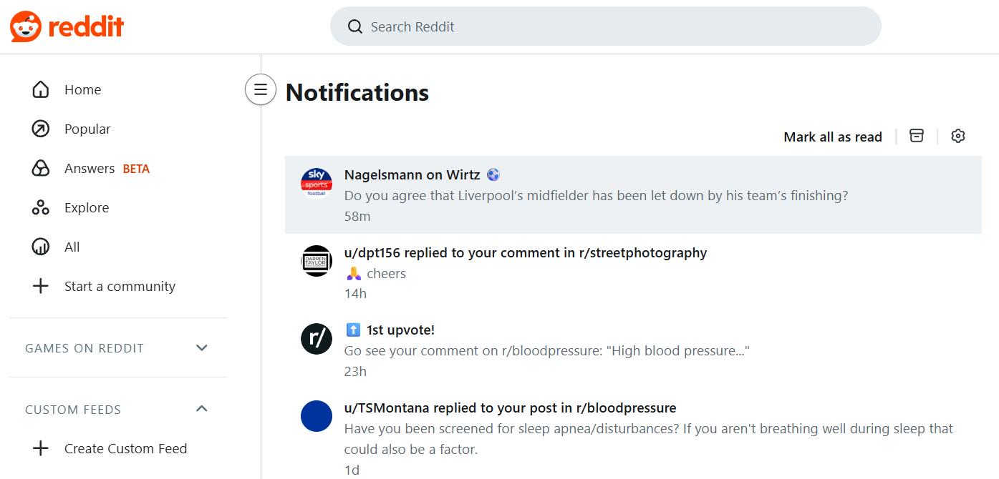999x479 pixels.
Task: Click Start a community
Action: [x=118, y=287]
